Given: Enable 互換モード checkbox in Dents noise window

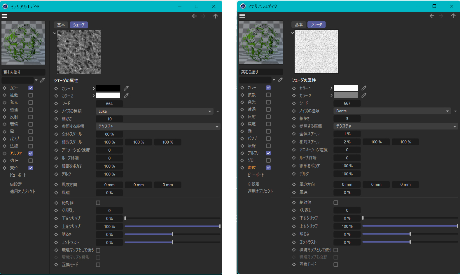Looking at the screenshot, I should point(336,265).
